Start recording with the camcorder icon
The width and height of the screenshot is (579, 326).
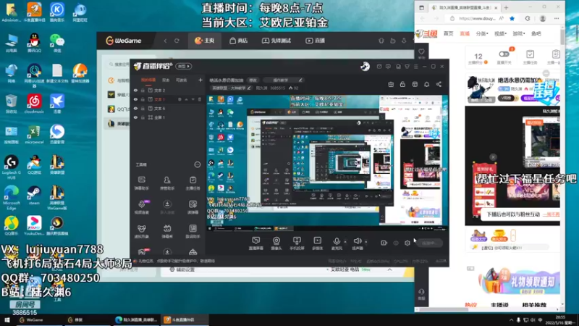coord(384,243)
